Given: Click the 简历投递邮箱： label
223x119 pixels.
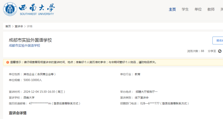Looking at the screenshot, I should coord(18,103).
